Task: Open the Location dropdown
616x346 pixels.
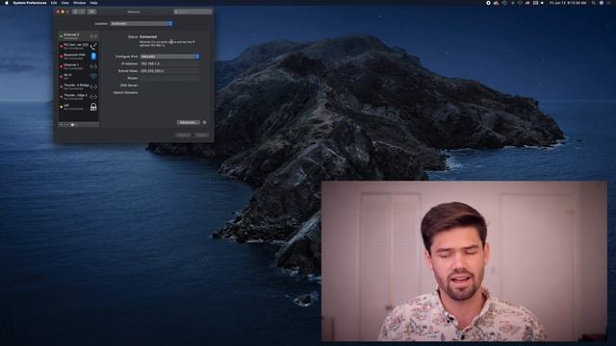Action: (x=141, y=23)
